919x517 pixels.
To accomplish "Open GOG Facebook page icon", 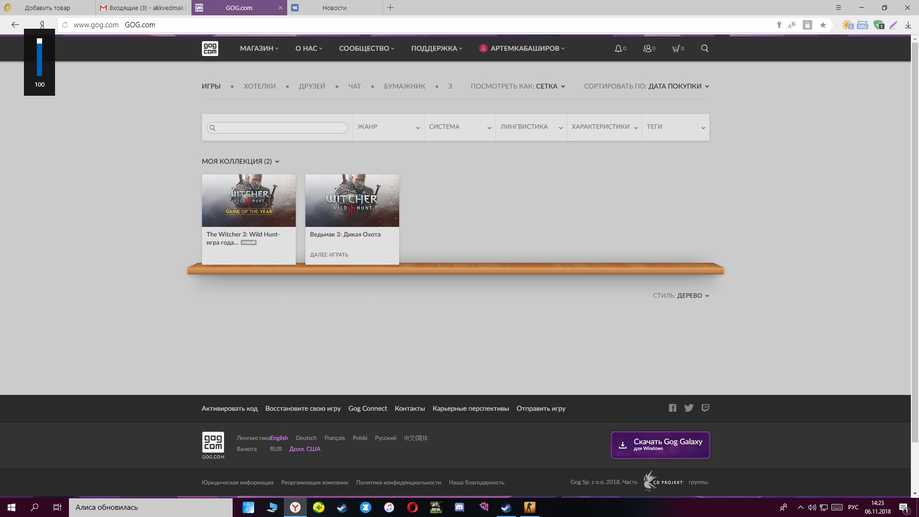I will click(672, 408).
